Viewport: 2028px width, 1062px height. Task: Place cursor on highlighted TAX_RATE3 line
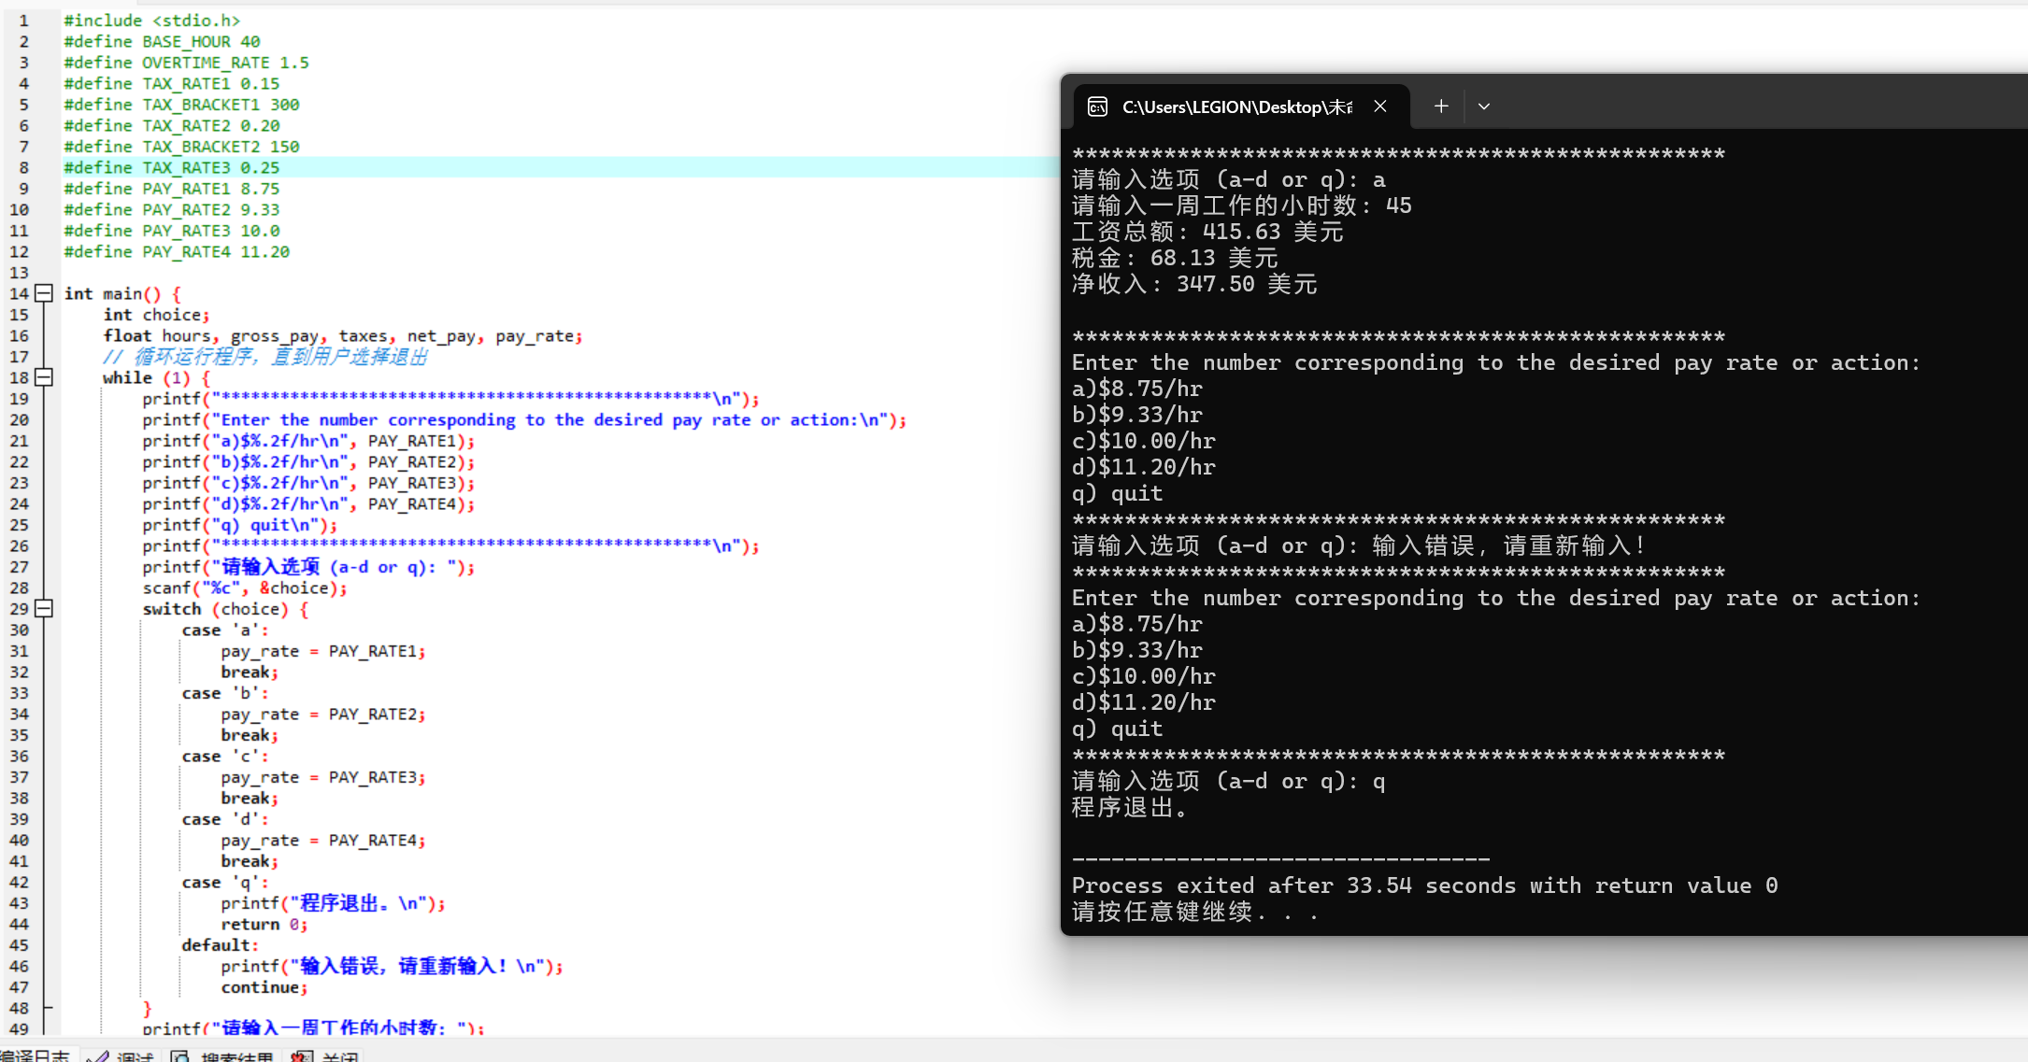point(172,167)
